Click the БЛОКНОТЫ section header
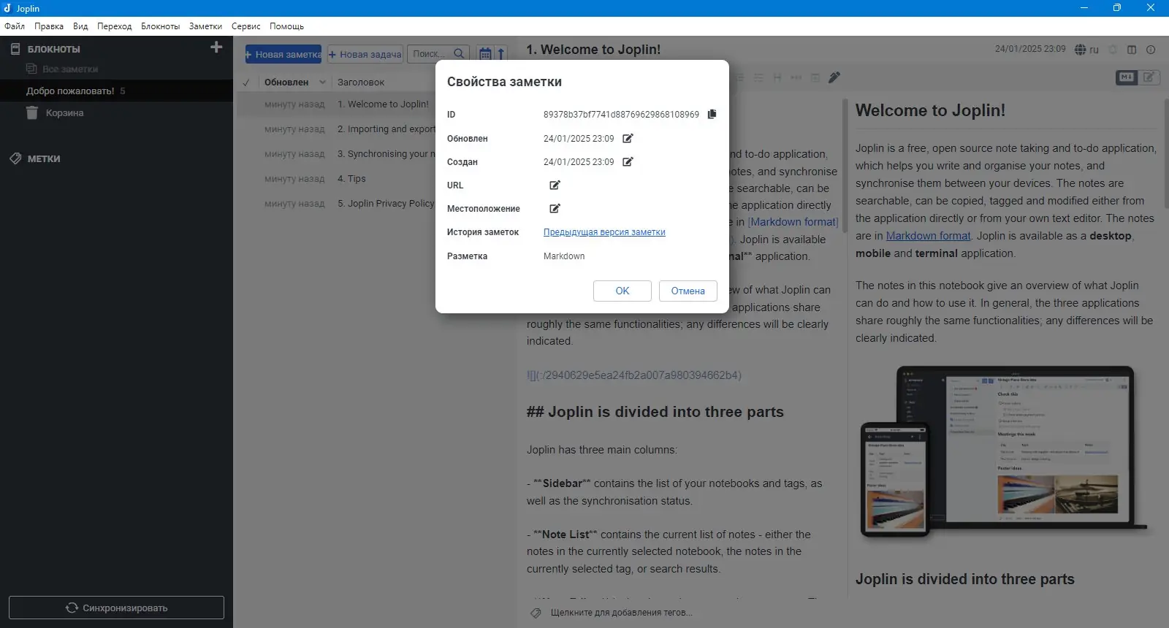 coord(54,49)
